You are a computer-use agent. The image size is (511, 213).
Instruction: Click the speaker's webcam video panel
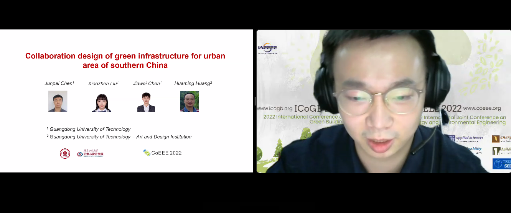(384, 101)
